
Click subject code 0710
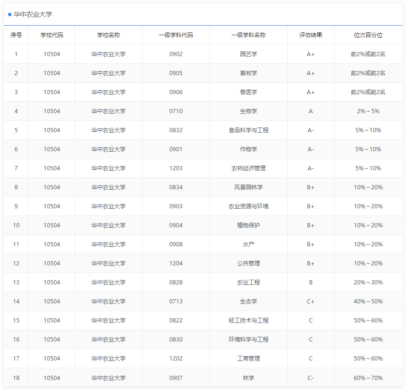pos(176,111)
